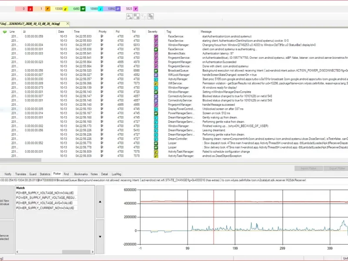The image size is (348, 261).
Task: Move match item up with up arrow
Action: tap(100, 202)
